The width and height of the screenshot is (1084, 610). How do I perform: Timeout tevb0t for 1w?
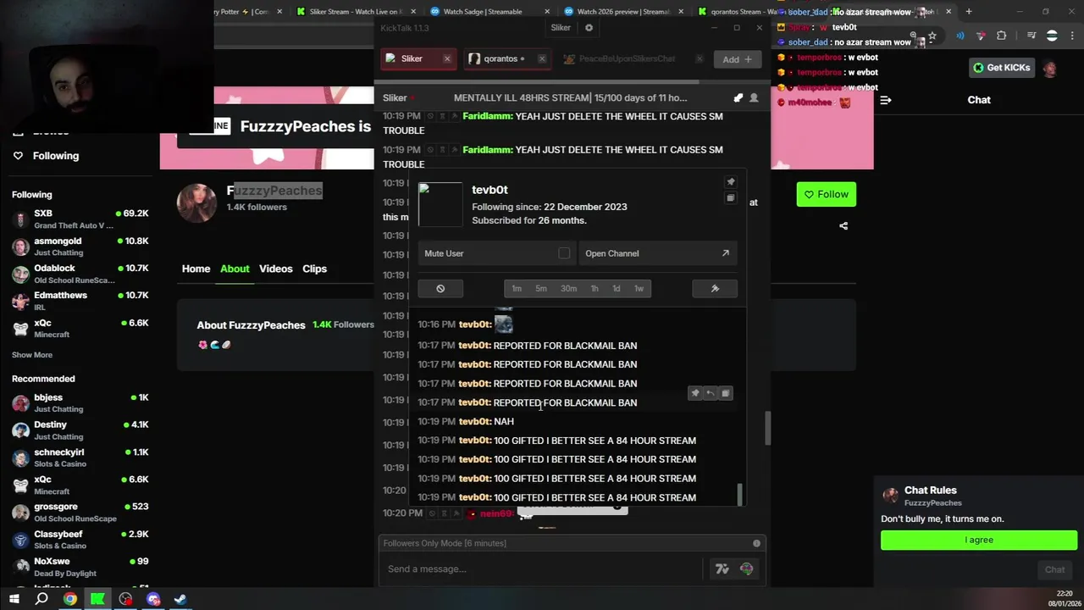tap(639, 288)
